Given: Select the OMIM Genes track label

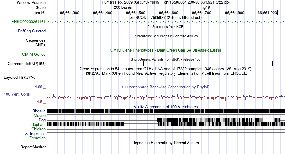Looking at the screenshot, I should tap(34, 54).
